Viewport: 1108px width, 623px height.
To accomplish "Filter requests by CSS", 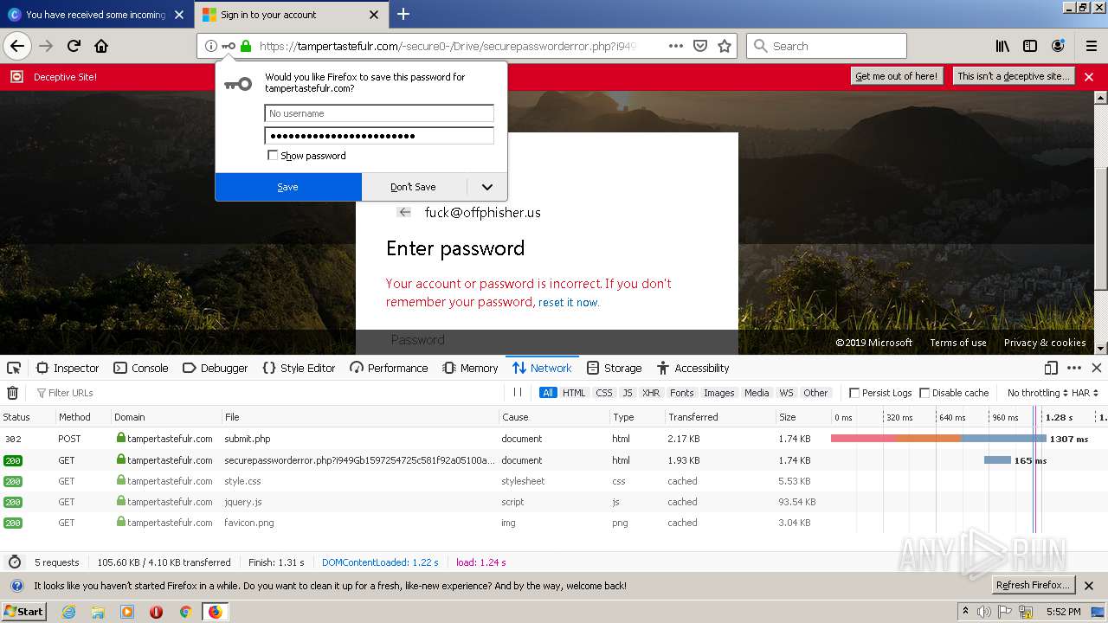I will [604, 393].
